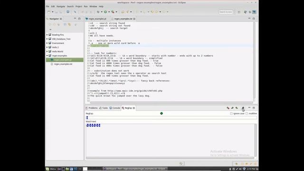Open the taskbar Menu button
Screen dimensions: 304x171
(51, 169)
